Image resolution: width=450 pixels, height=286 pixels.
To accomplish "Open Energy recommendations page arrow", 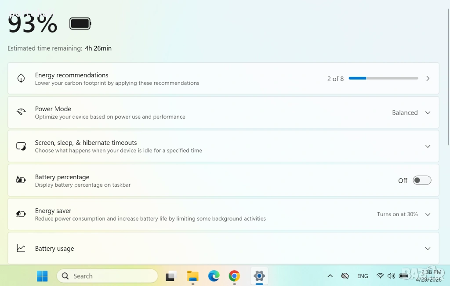I will (428, 78).
